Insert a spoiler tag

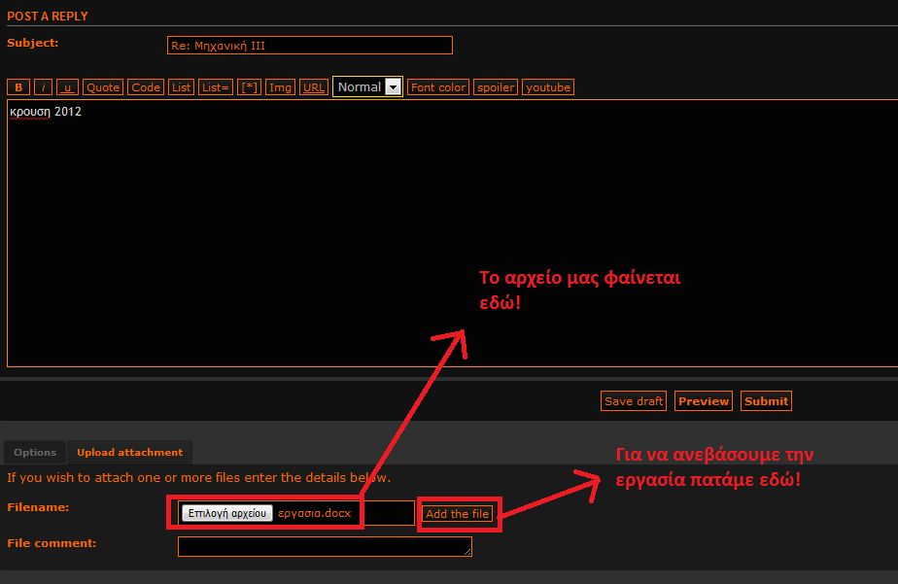tap(496, 87)
